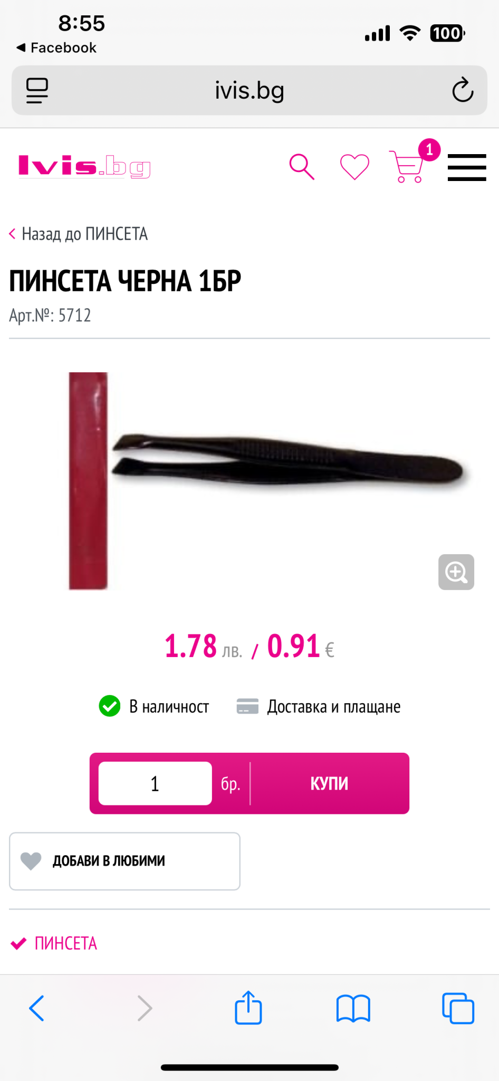The image size is (499, 1081).
Task: Open the Safari share sheet
Action: pyautogui.click(x=248, y=1008)
